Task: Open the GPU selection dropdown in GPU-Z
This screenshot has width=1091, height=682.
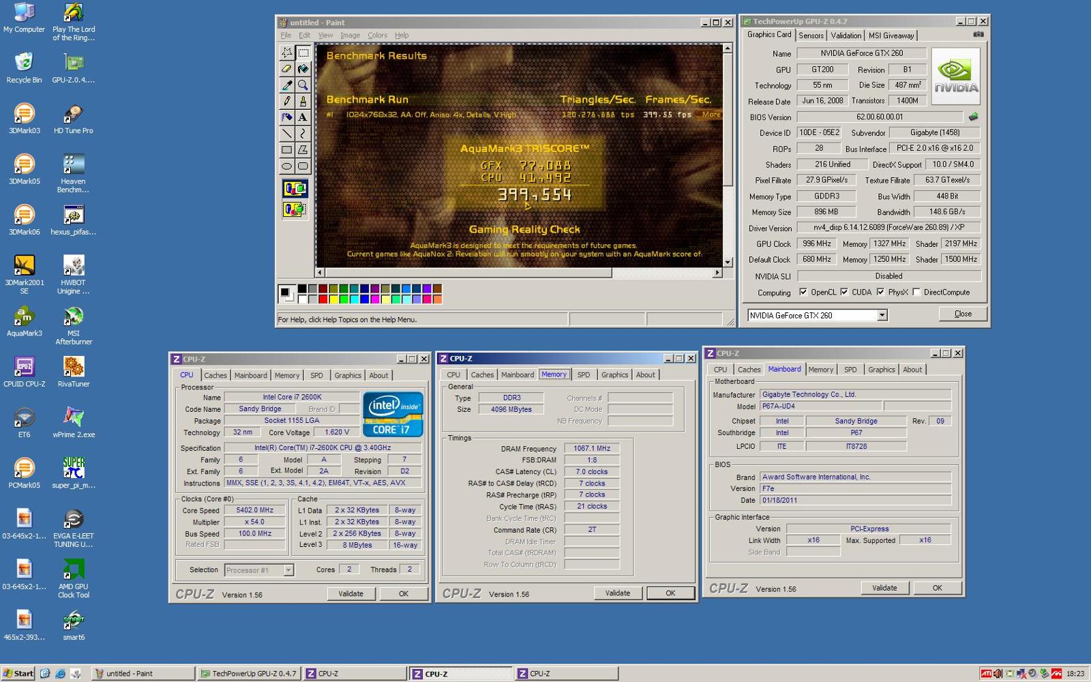Action: 882,315
